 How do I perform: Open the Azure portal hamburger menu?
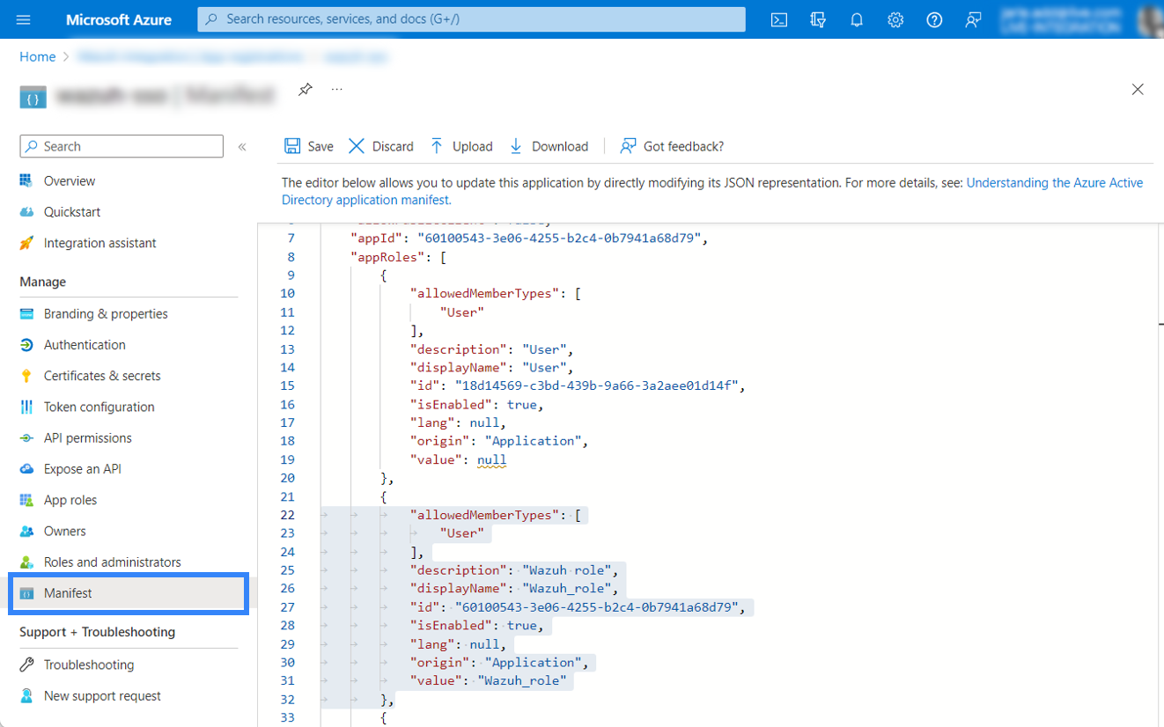pos(24,19)
